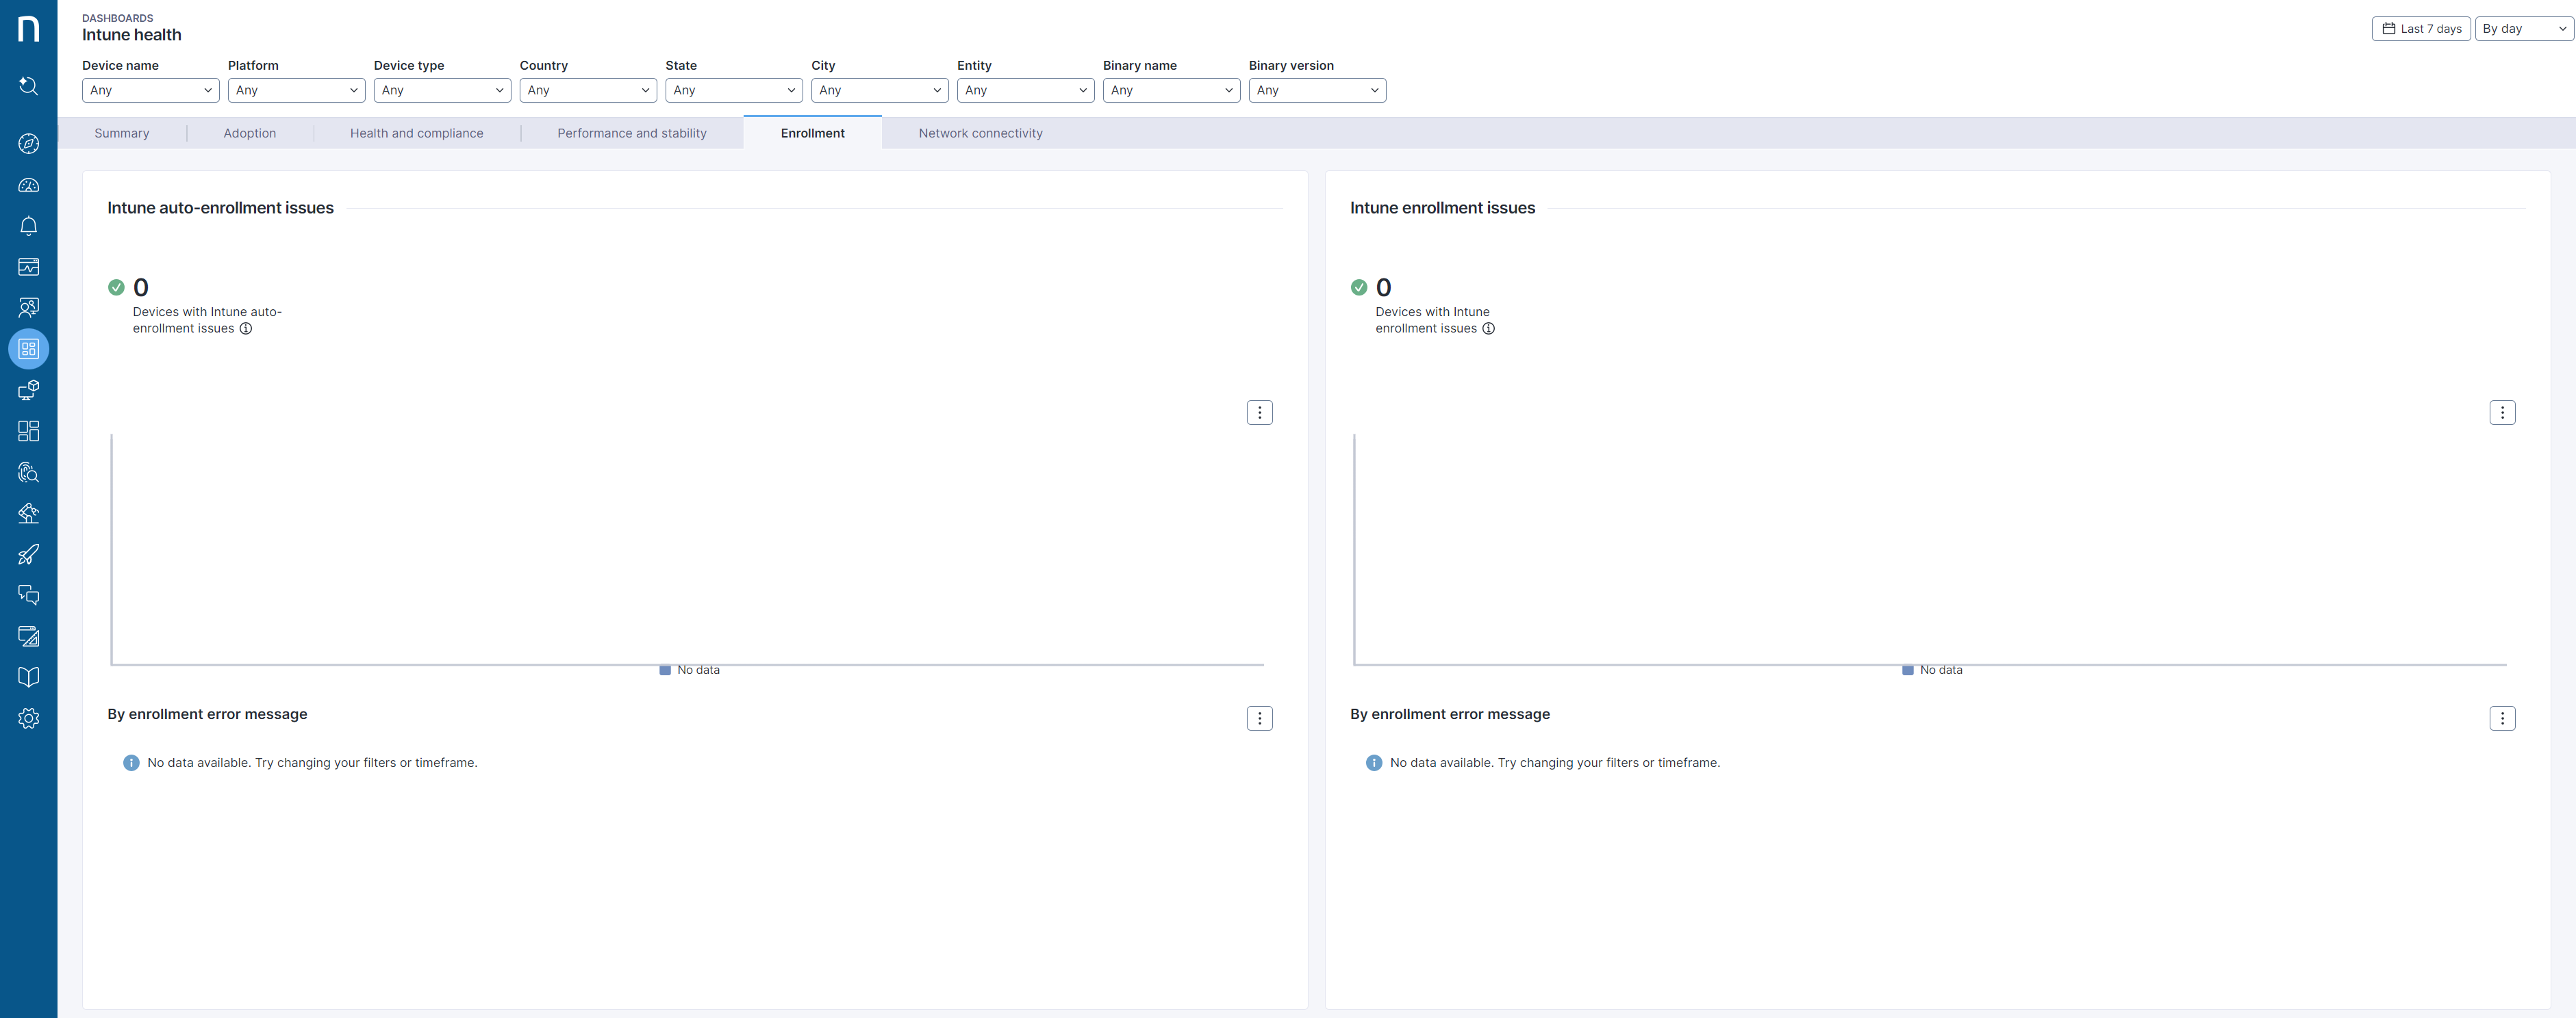Click info icon next to auto-enrollment issues

point(246,328)
